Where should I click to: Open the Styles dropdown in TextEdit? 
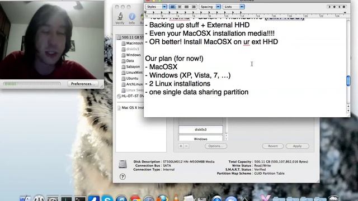(x=156, y=7)
